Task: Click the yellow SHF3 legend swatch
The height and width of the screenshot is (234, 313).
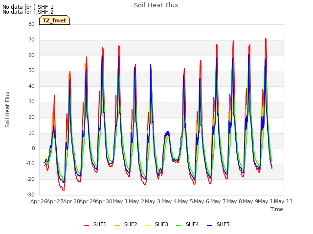Action: pos(148,225)
